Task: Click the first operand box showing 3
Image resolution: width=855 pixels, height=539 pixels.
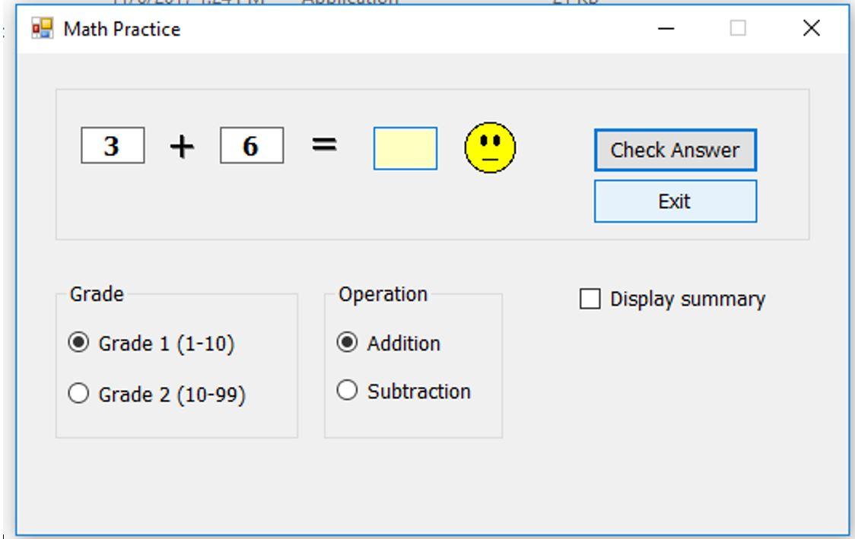Action: pos(113,145)
